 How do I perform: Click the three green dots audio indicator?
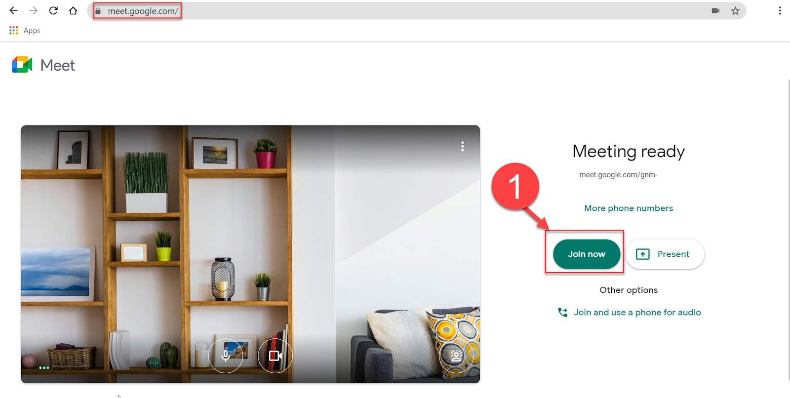pyautogui.click(x=44, y=368)
